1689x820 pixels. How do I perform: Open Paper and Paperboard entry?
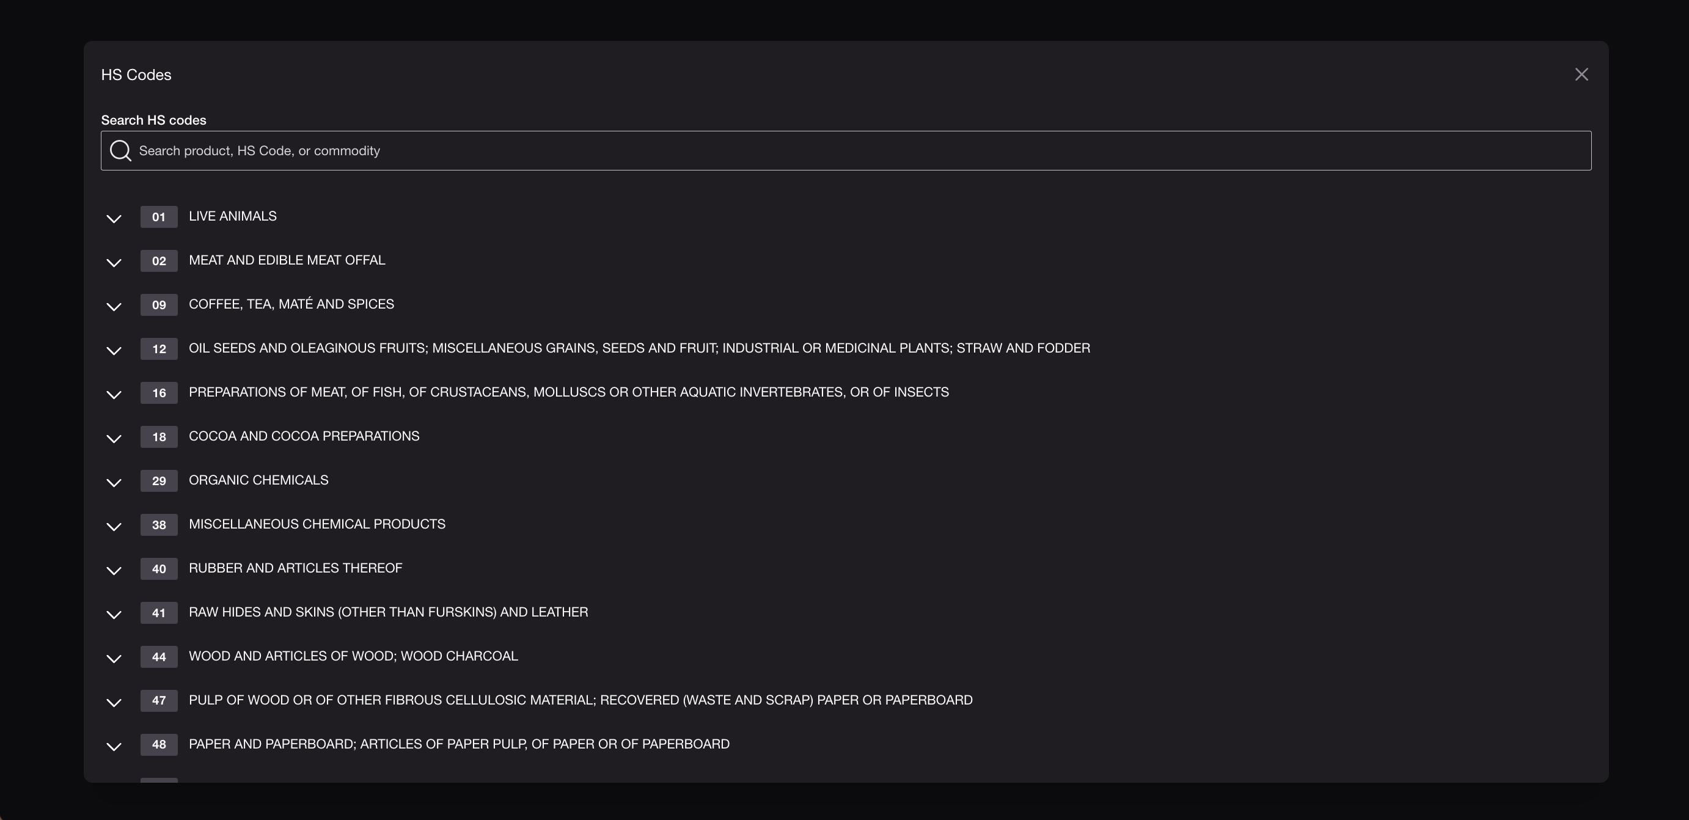459,744
